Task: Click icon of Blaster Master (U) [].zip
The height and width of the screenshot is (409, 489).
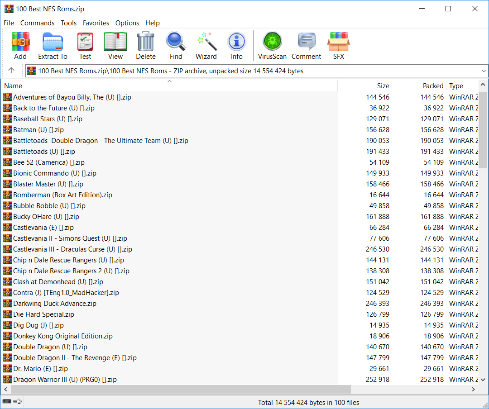Action: click(x=8, y=184)
